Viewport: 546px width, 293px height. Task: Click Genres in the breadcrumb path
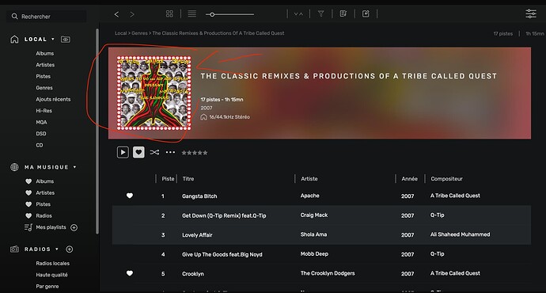click(x=139, y=33)
